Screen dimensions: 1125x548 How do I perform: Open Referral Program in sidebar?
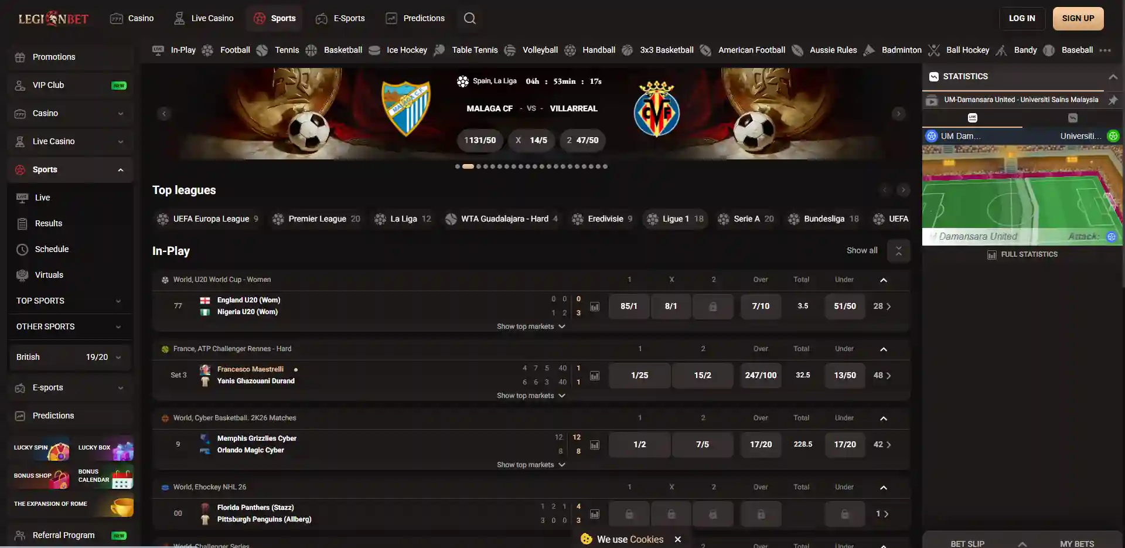click(70, 535)
